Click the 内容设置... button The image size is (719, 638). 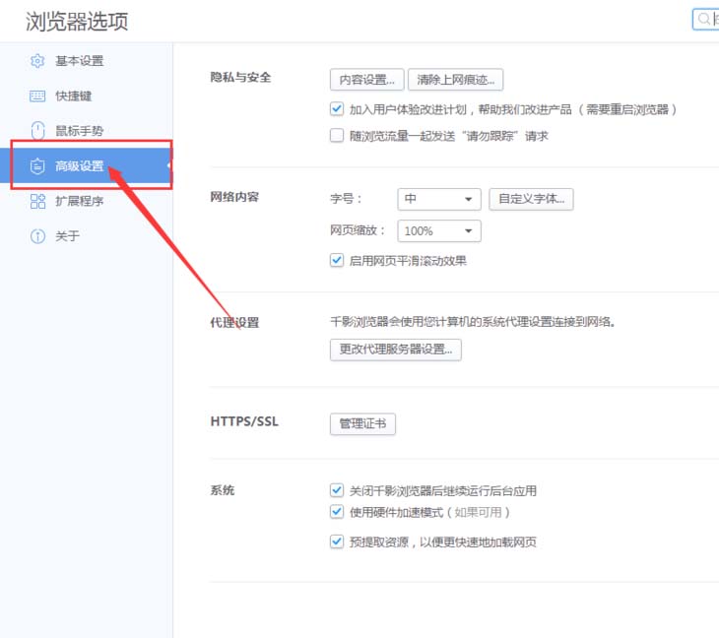[x=366, y=80]
